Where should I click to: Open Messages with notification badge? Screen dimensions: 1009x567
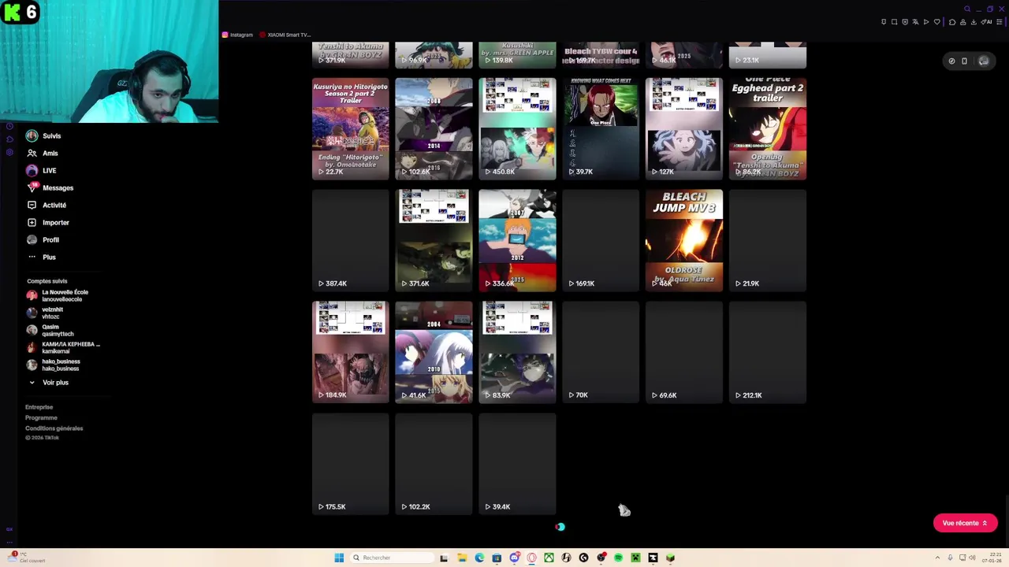click(x=50, y=187)
